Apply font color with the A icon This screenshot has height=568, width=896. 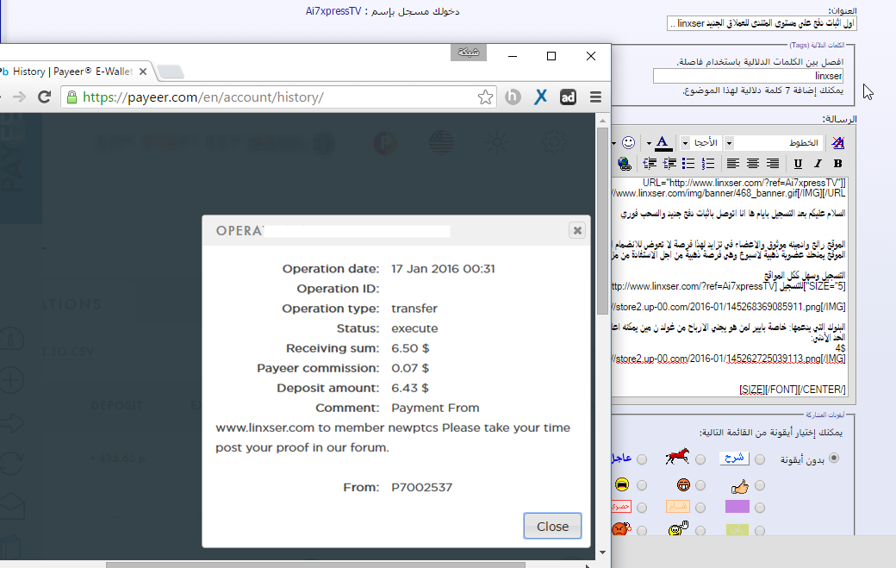point(663,143)
